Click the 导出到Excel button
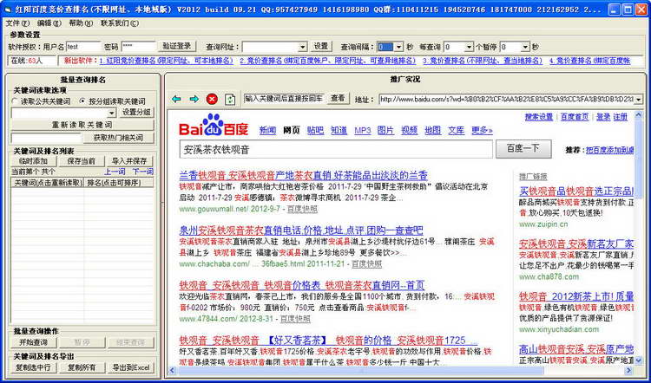 tap(129, 367)
